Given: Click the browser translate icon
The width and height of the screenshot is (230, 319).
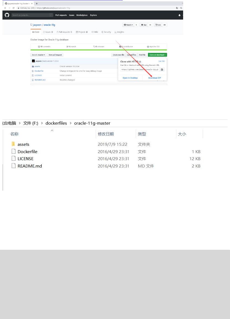Looking at the screenshot, I should pyautogui.click(x=177, y=8).
